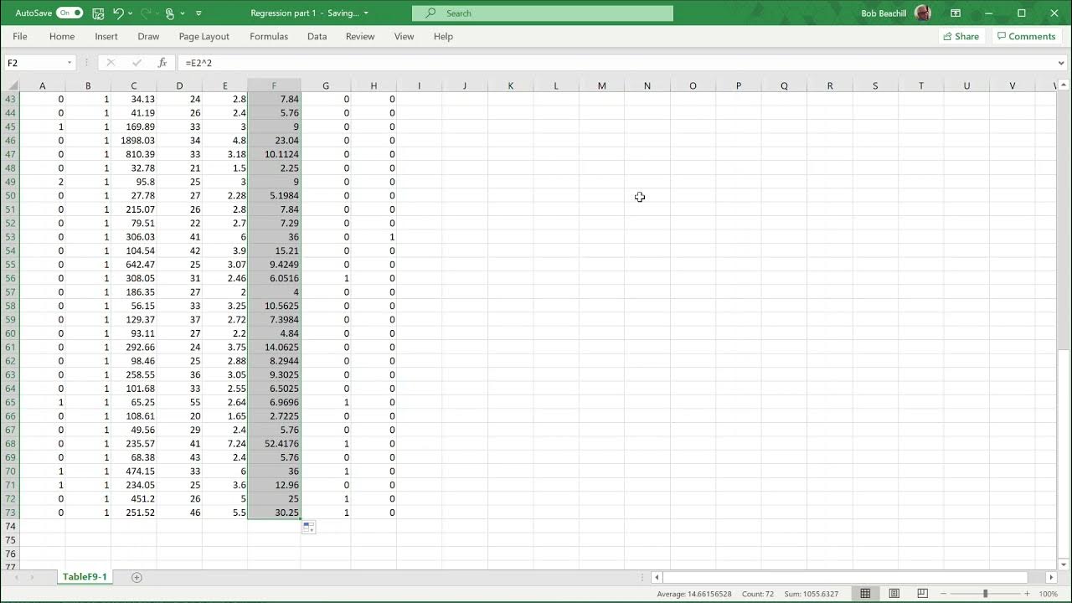The width and height of the screenshot is (1072, 603).
Task: Switch to Normal view icon
Action: click(865, 594)
